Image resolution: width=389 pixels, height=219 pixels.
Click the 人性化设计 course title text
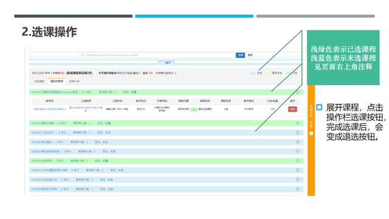coord(49,133)
